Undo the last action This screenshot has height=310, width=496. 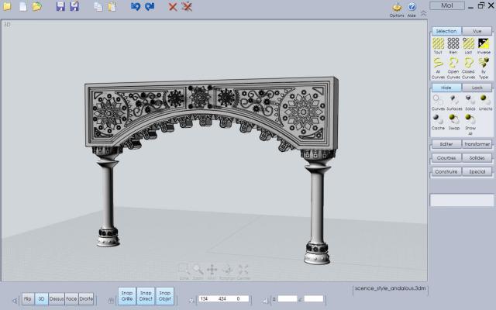[x=136, y=6]
